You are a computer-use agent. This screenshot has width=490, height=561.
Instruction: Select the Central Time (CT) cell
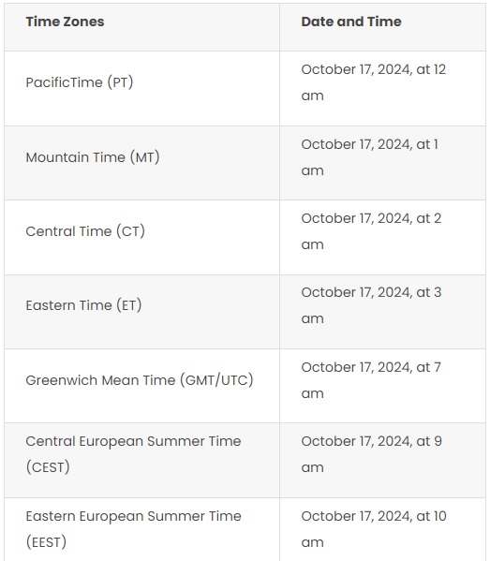(142, 237)
